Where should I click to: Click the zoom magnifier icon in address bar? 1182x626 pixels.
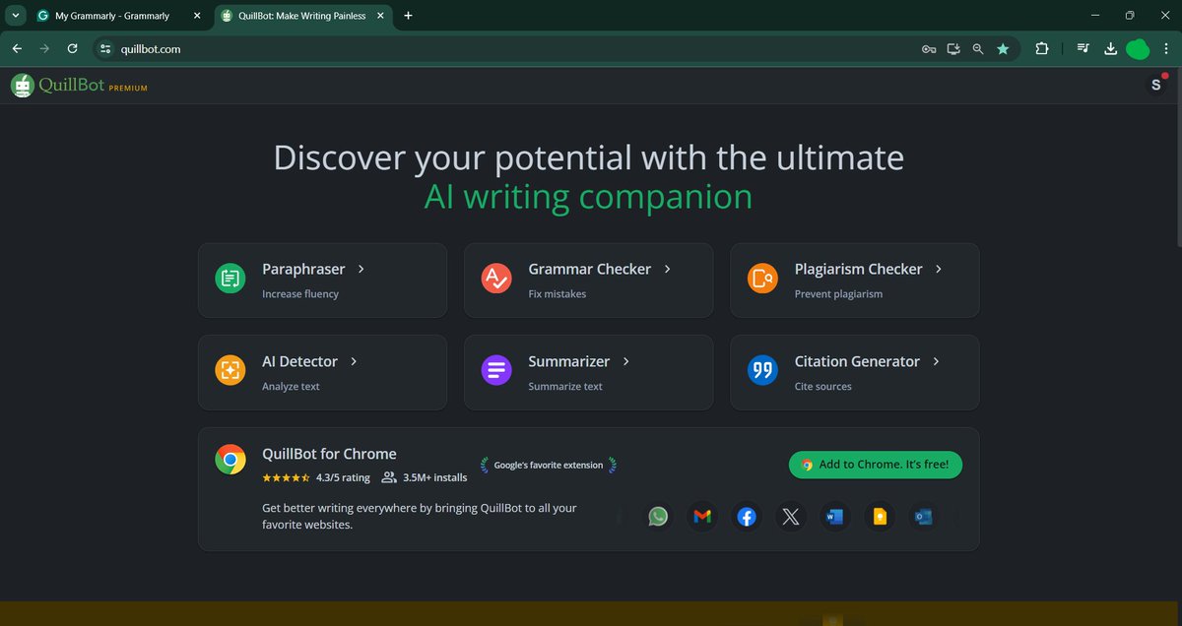coord(978,48)
